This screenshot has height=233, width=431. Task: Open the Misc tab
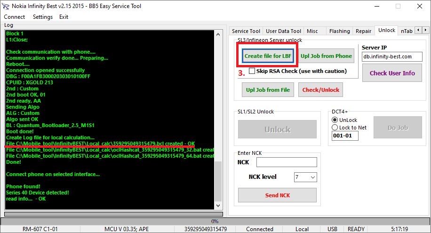(x=312, y=31)
